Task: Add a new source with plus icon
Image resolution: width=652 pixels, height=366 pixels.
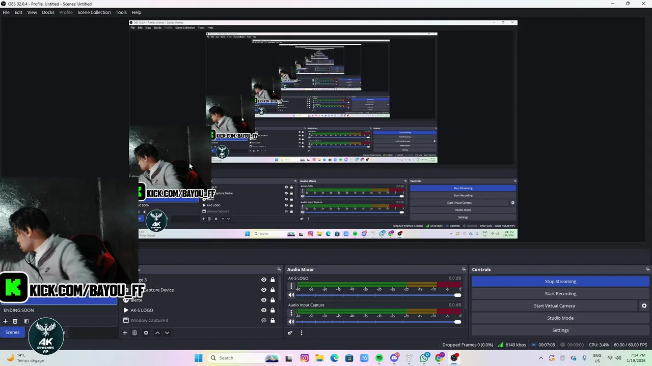Action: (125, 333)
